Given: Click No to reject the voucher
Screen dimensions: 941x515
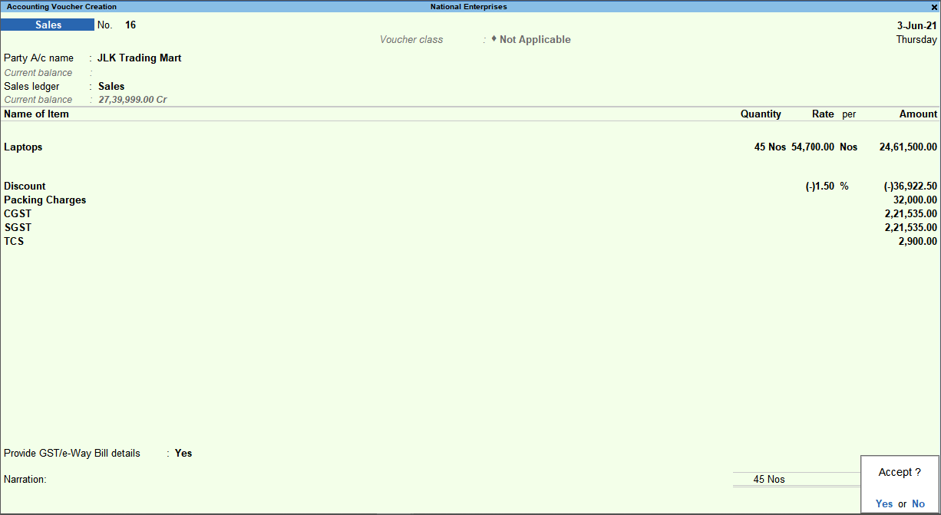Looking at the screenshot, I should (x=918, y=503).
